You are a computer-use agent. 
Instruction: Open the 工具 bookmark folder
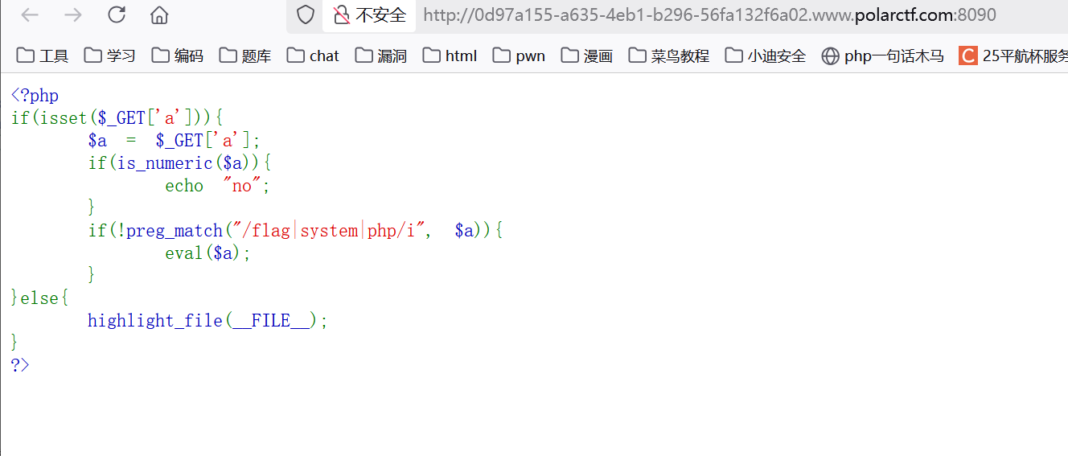[43, 55]
